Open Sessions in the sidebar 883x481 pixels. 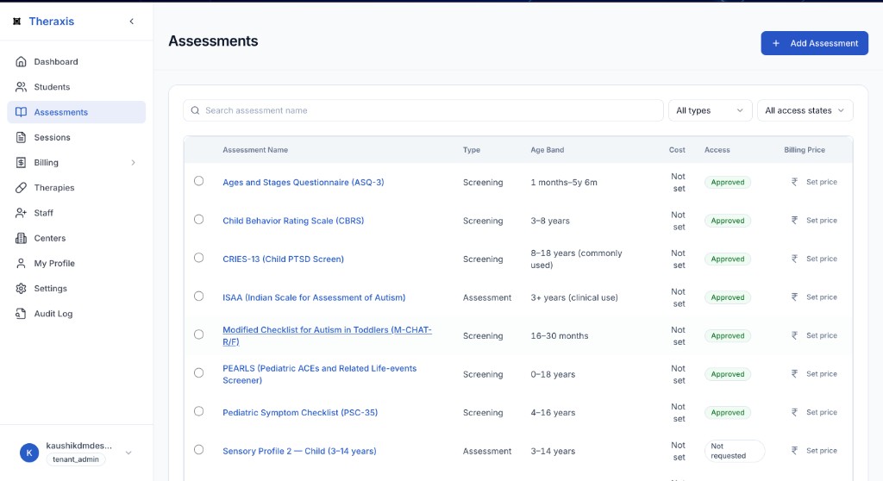click(77, 137)
